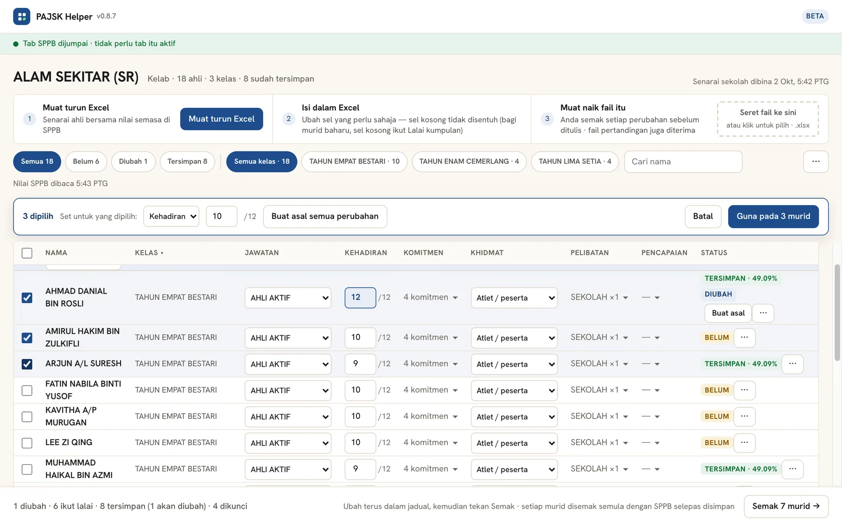842x526 pixels.
Task: Select Fatin Nabila Binti Yusof's row checkbox
Action: pyautogui.click(x=27, y=390)
